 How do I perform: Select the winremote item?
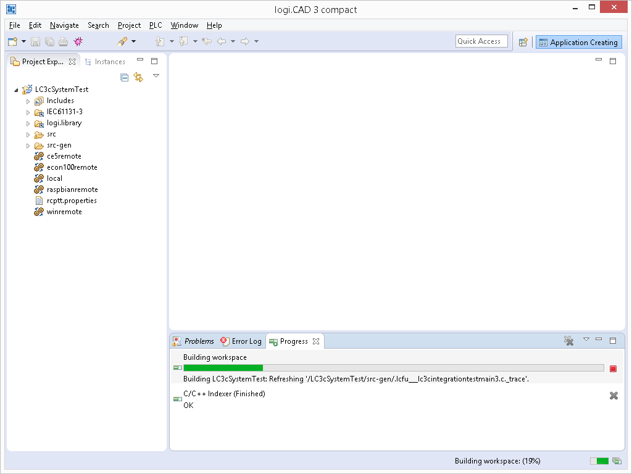pyautogui.click(x=64, y=212)
